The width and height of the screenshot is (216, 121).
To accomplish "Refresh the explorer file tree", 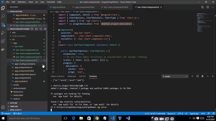I will [41, 29].
